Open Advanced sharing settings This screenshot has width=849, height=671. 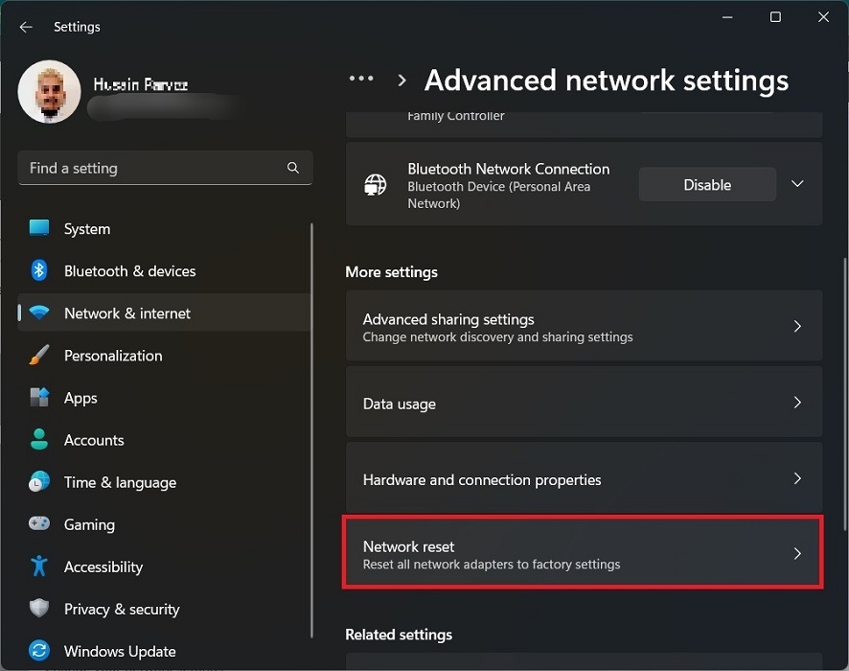[x=585, y=326]
